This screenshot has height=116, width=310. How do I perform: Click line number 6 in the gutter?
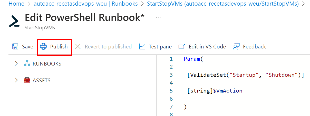point(171,99)
